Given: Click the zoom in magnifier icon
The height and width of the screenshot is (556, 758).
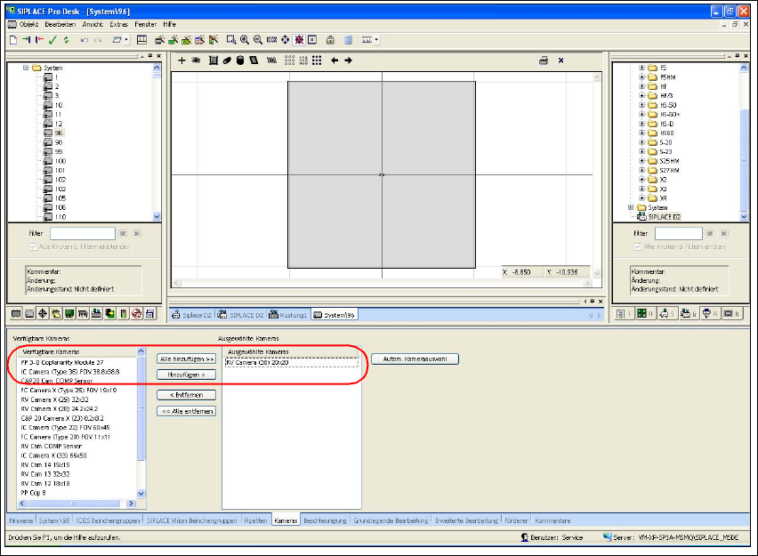Looking at the screenshot, I should click(245, 40).
